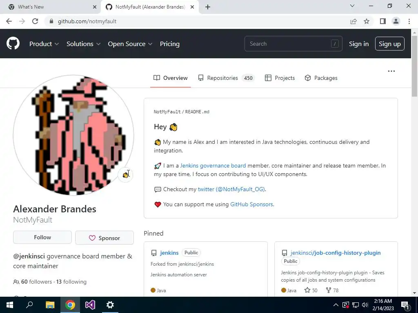
Task: Switch to the Repositories tab
Action: [226, 78]
